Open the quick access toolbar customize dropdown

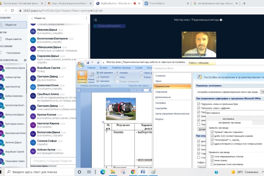coord(103,63)
